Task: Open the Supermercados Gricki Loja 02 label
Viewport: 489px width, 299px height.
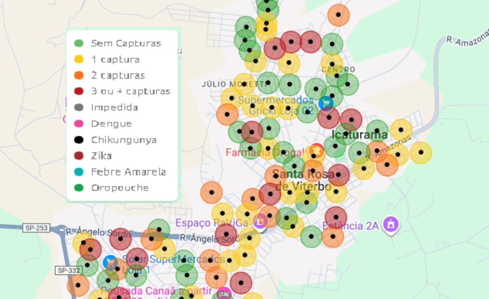Action: coord(276,106)
